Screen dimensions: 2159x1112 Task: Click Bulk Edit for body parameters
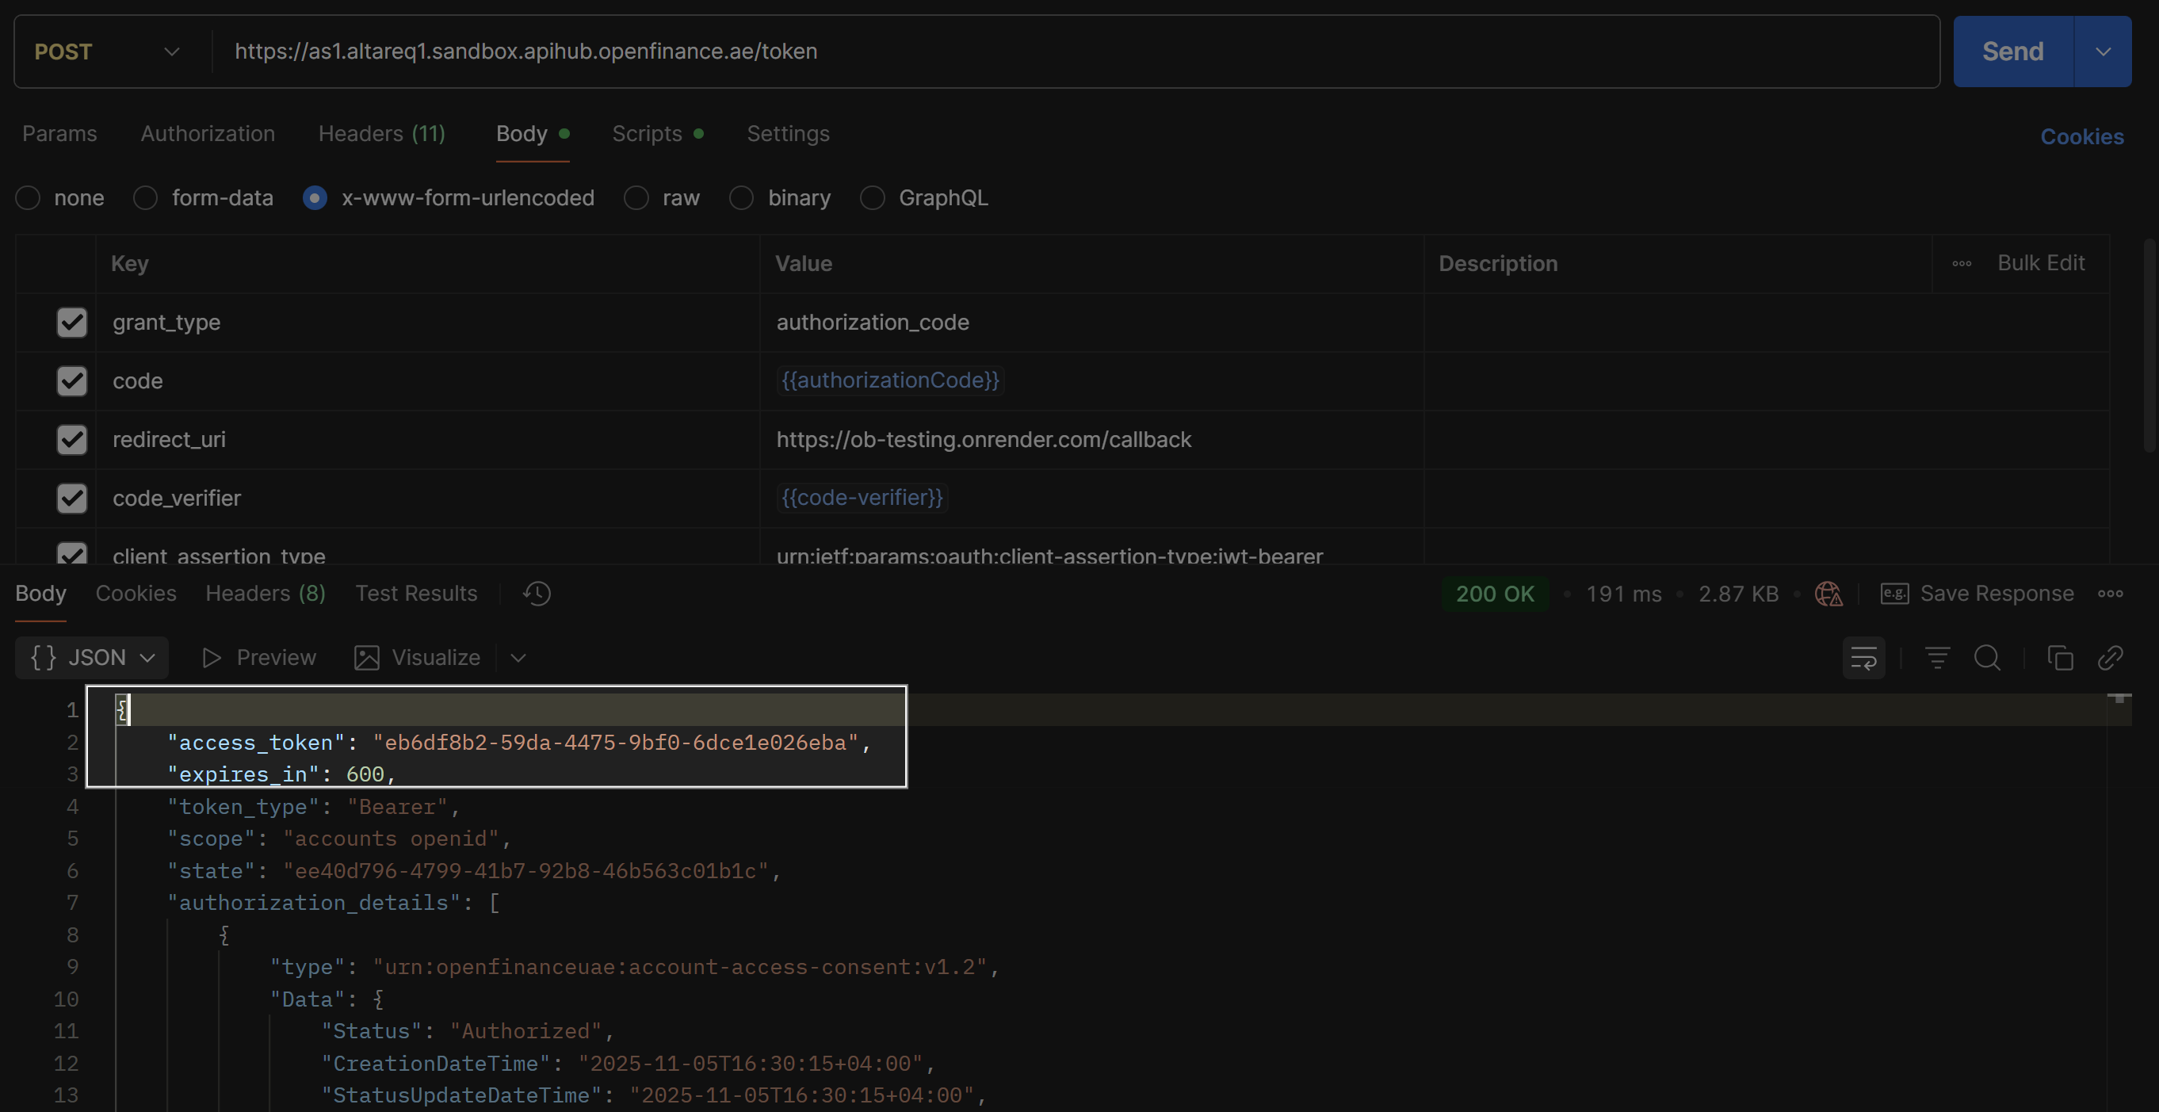point(2040,263)
